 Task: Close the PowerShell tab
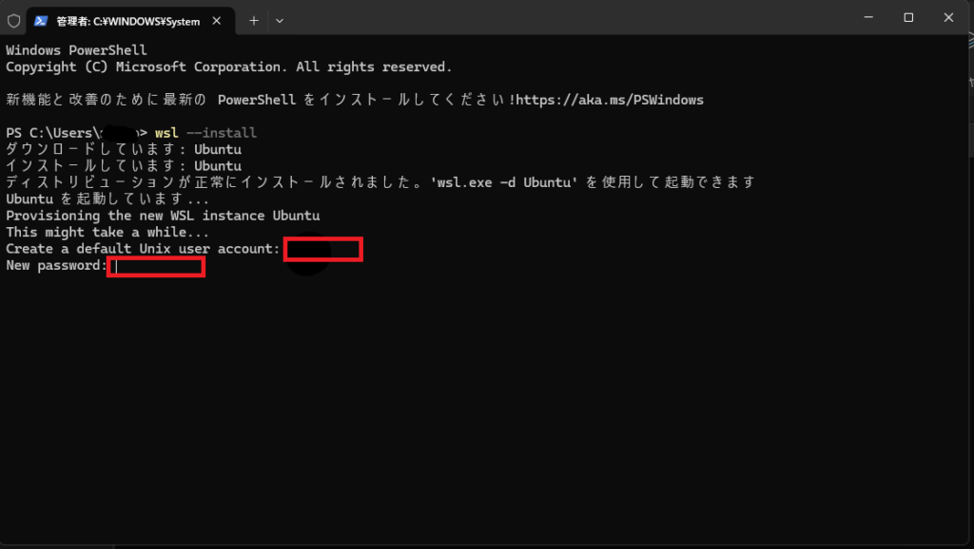[x=216, y=21]
